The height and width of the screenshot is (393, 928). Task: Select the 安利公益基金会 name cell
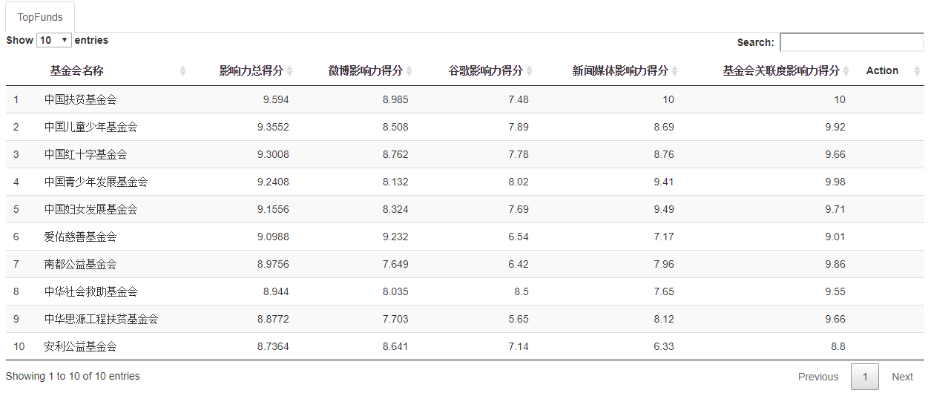(x=80, y=346)
